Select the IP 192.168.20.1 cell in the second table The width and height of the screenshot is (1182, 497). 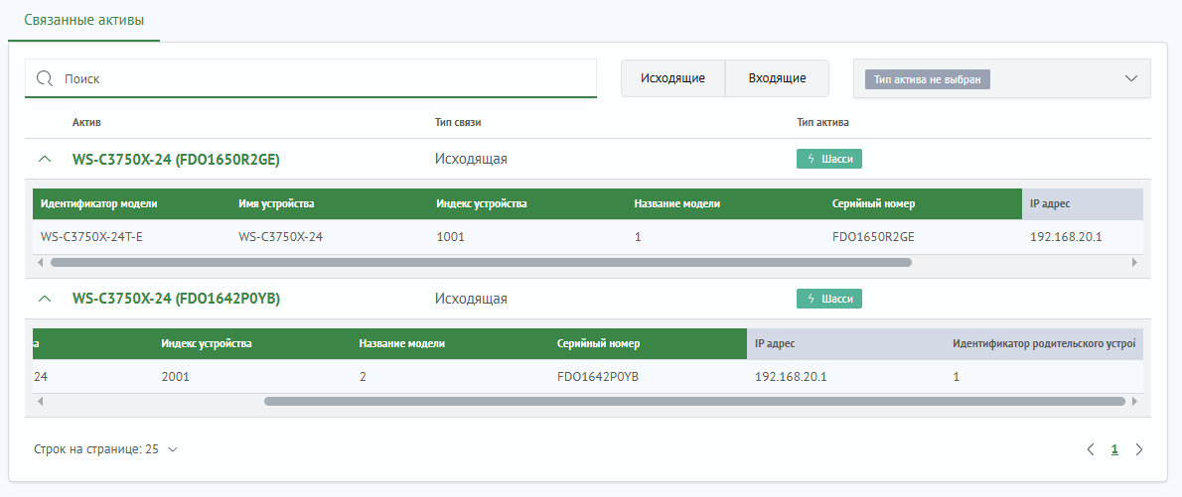pyautogui.click(x=791, y=377)
